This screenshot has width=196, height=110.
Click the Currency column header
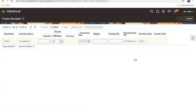tap(70, 36)
